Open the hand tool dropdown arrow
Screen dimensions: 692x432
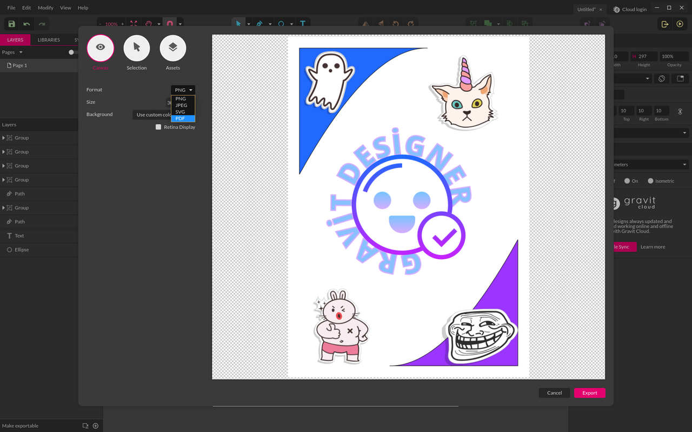coord(159,24)
